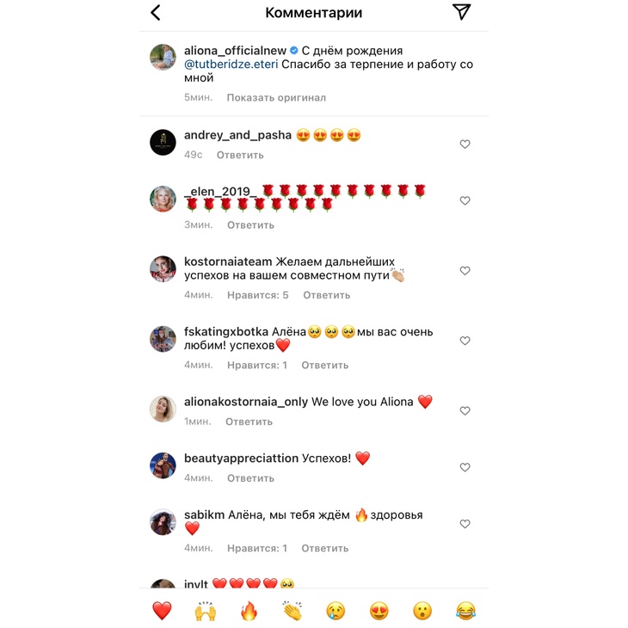Insert the clapping hands quick emoji

click(292, 611)
